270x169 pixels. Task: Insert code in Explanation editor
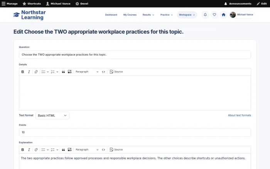(103, 150)
